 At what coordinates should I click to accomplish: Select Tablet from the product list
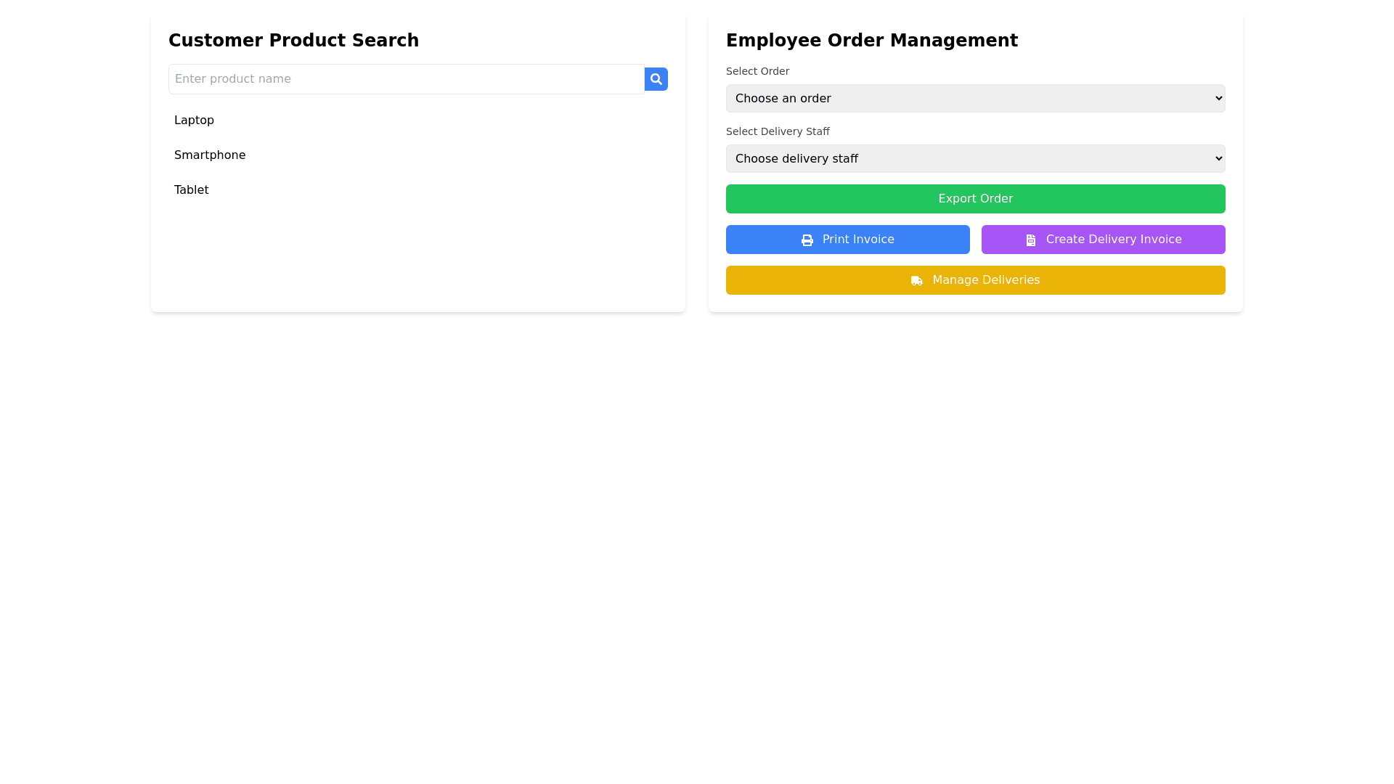191,190
